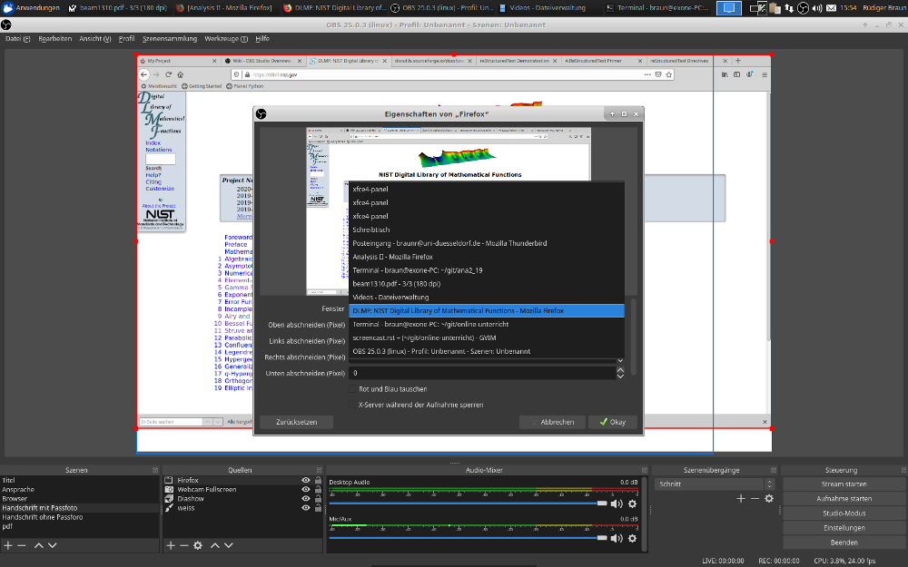Click Zurücksetzen button

point(297,422)
